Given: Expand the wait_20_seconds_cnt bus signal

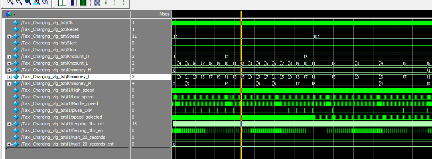Looking at the screenshot, I should 9,144.
